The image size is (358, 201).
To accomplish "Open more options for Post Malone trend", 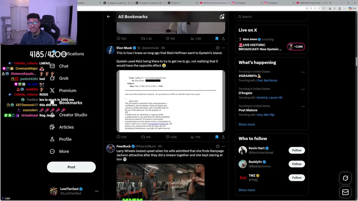I will pos(303,106).
